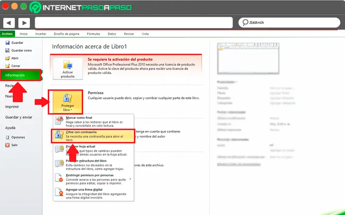This screenshot has width=345, height=215.
Task: Click the workbook preview thumbnail
Action: coord(248,58)
